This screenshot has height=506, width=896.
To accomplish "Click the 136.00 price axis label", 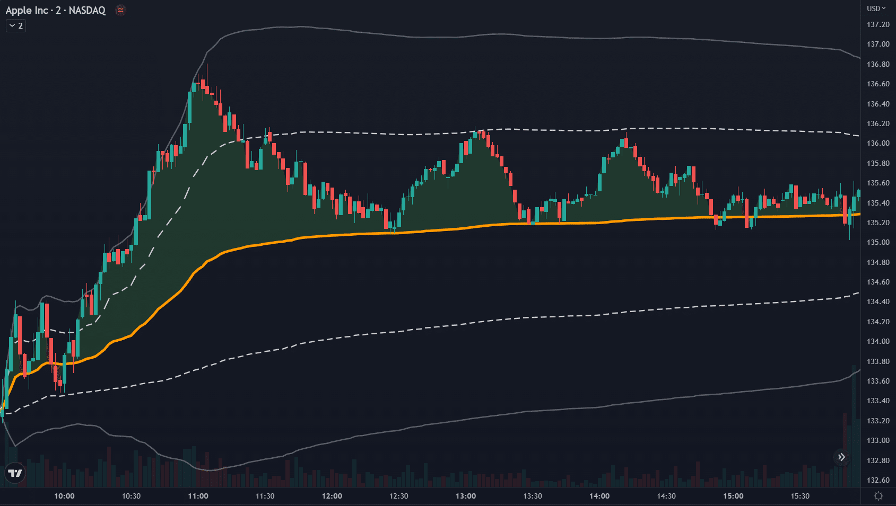I will coord(878,143).
